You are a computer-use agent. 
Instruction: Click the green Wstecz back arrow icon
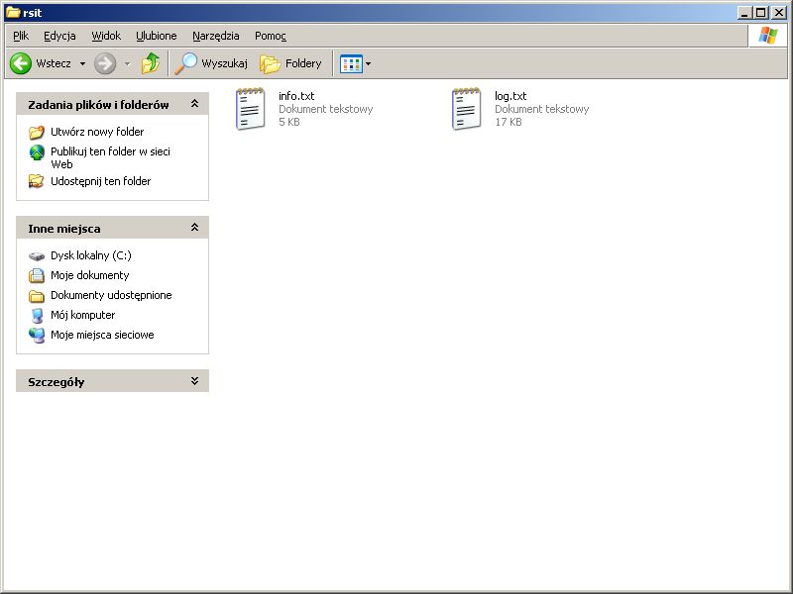click(x=21, y=63)
